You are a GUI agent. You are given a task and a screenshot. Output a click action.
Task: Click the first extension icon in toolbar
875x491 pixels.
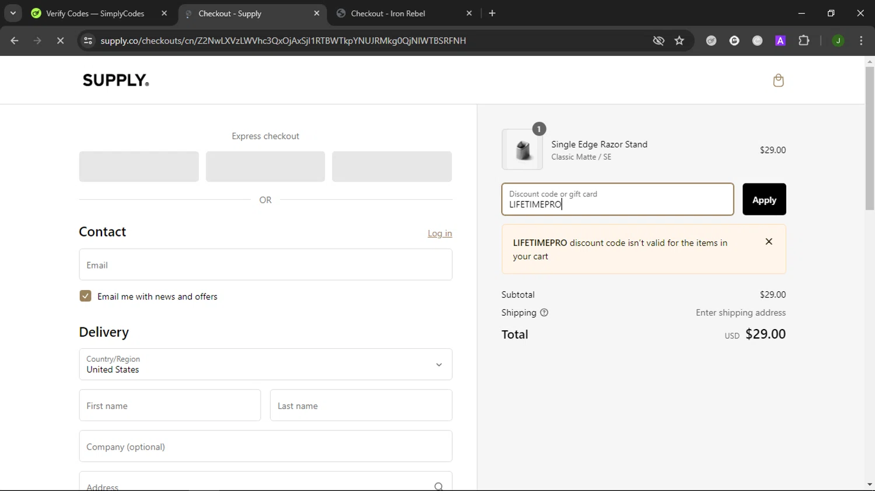coord(711,41)
